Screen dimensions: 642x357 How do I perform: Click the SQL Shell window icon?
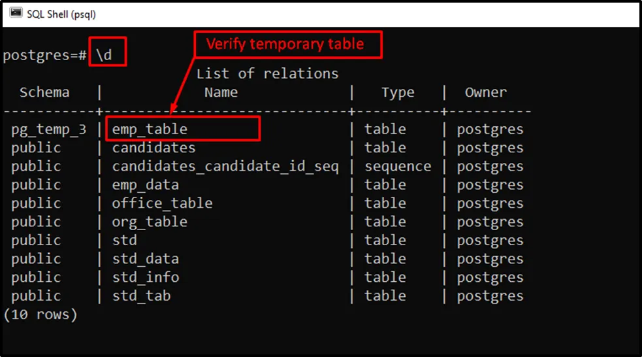click(x=16, y=14)
